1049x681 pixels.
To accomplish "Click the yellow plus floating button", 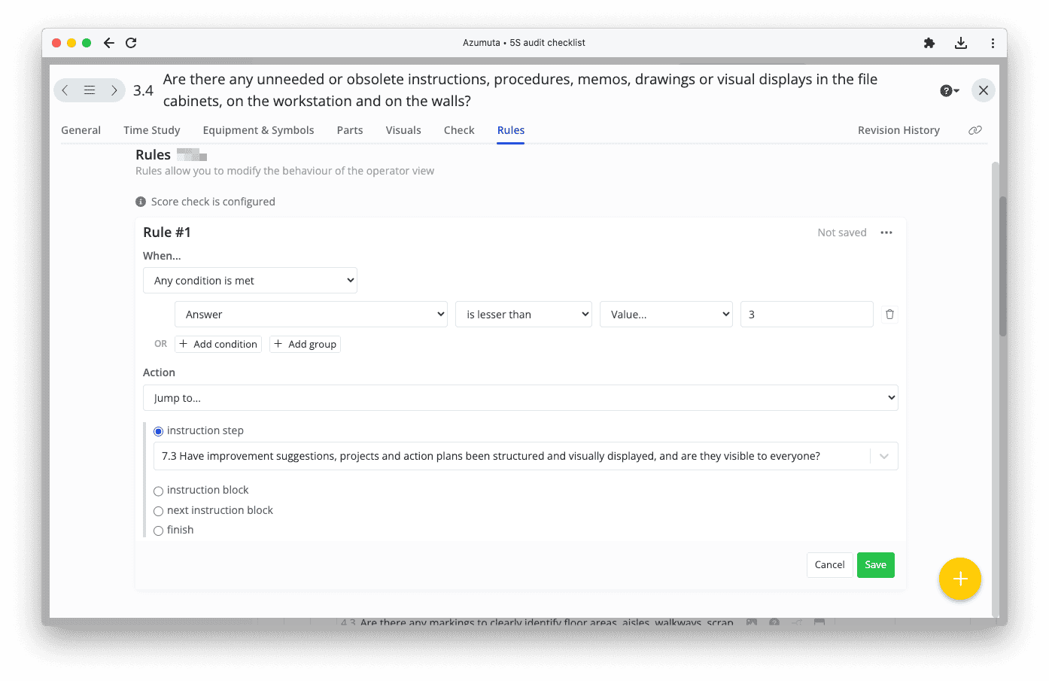I will click(x=960, y=579).
